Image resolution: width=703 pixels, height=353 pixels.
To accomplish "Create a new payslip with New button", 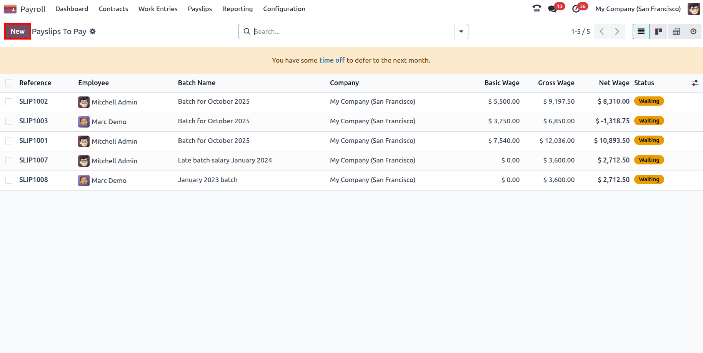I will coord(17,31).
